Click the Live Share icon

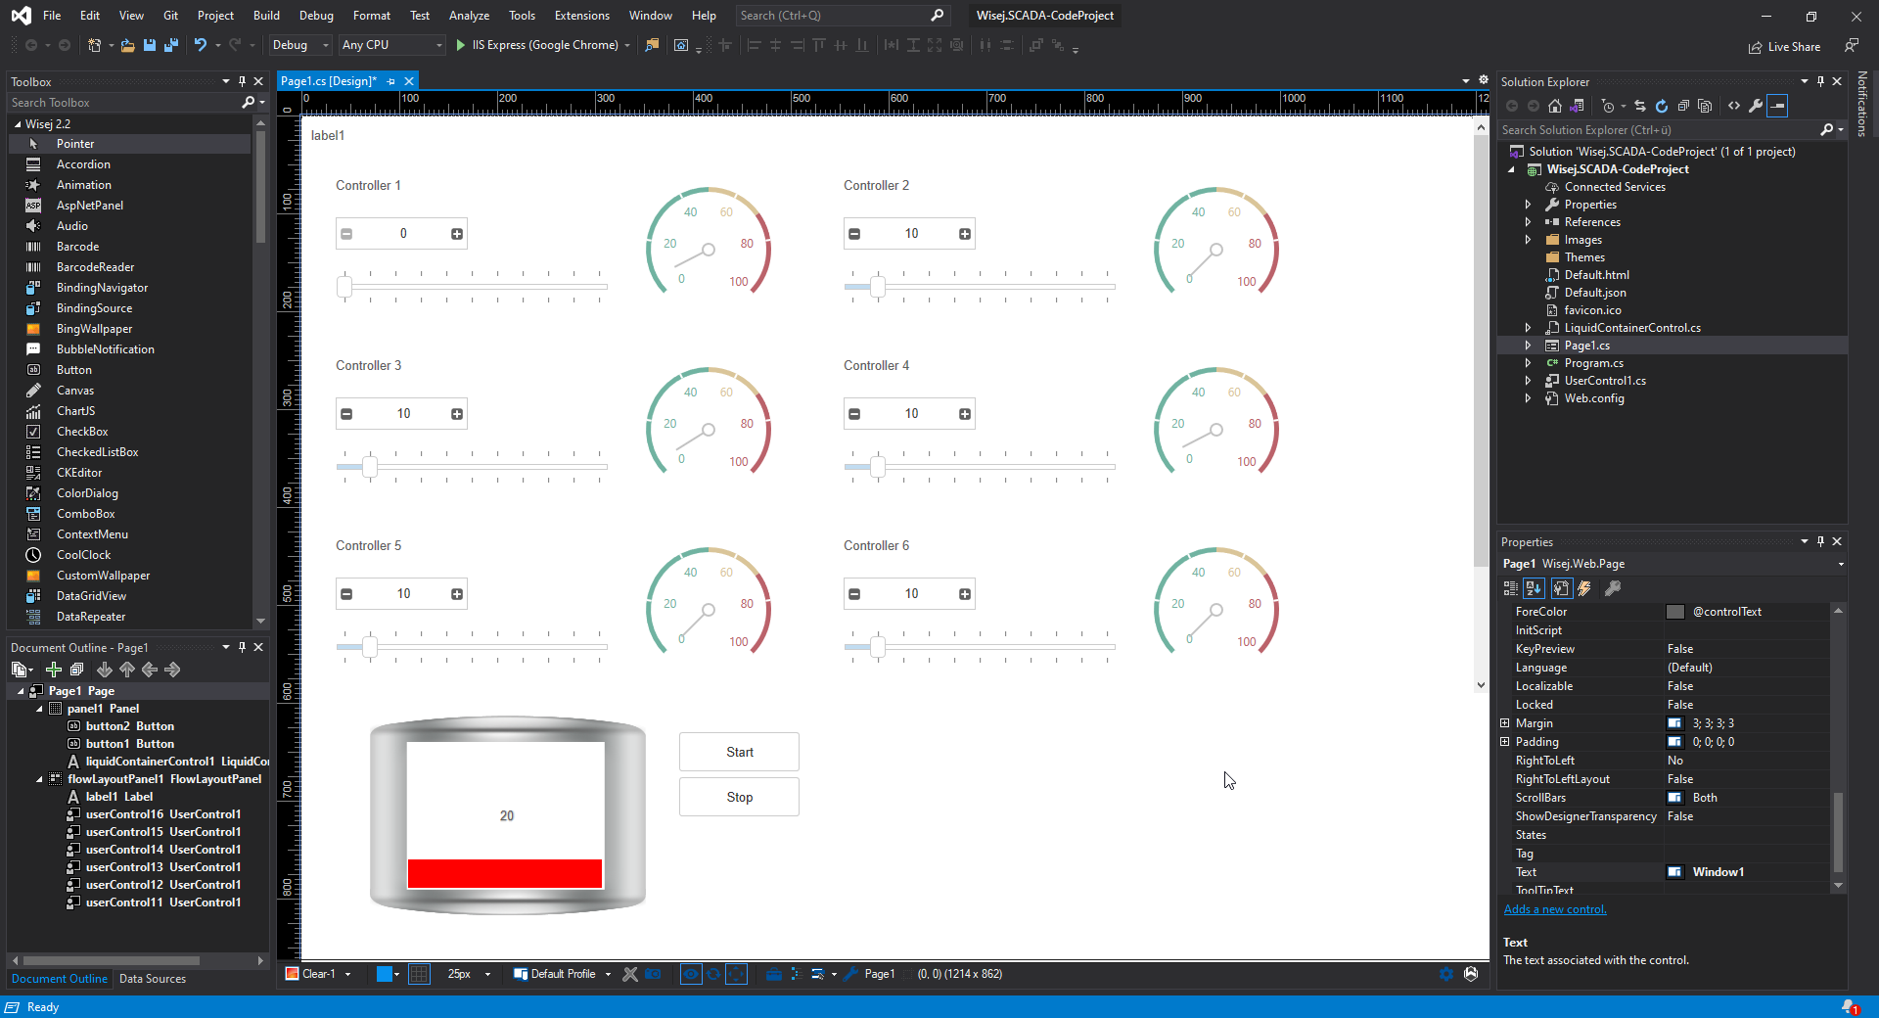point(1755,47)
